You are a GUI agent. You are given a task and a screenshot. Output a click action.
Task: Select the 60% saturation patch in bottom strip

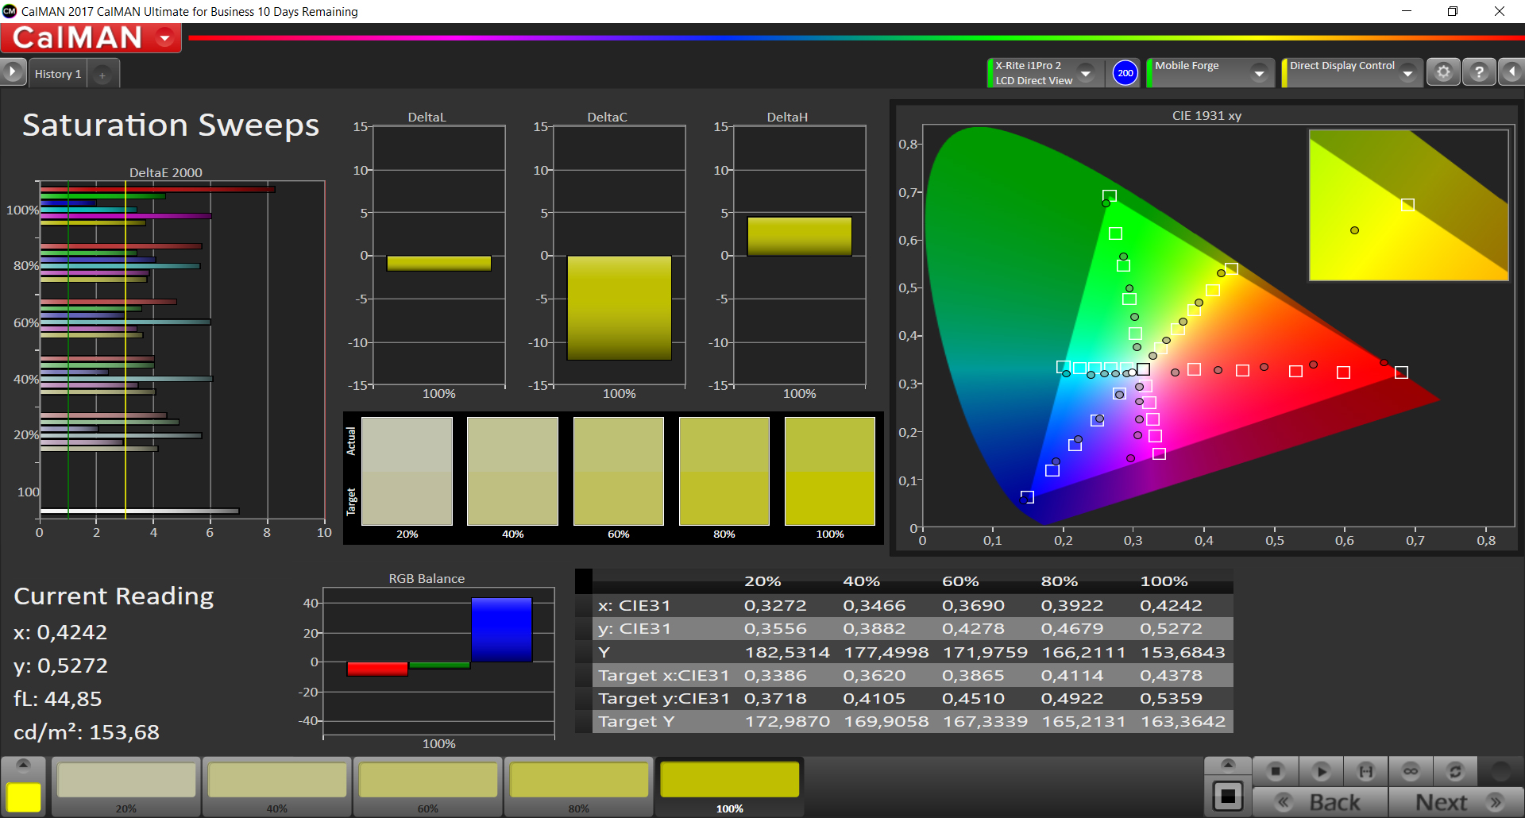tap(428, 786)
